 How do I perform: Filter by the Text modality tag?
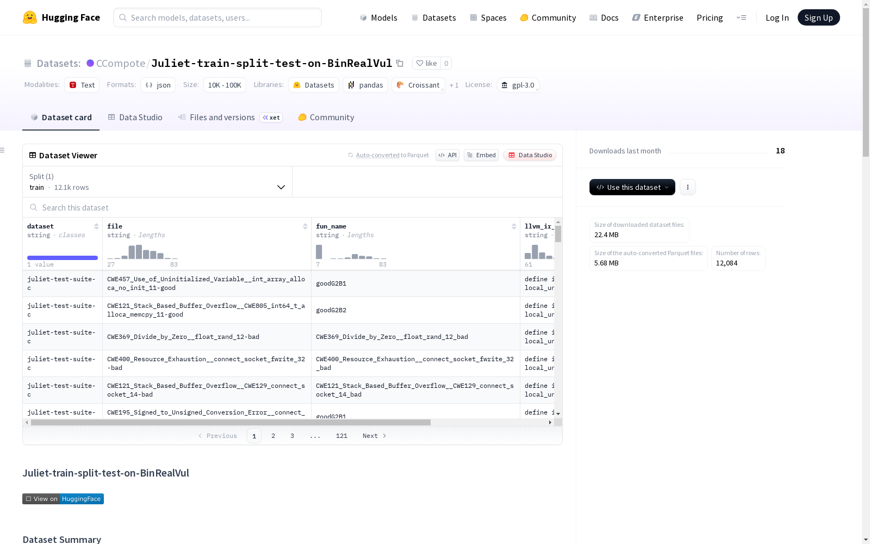point(82,85)
